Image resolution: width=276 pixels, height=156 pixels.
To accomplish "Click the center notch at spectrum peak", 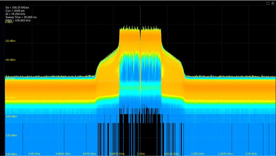I will pos(140,33).
